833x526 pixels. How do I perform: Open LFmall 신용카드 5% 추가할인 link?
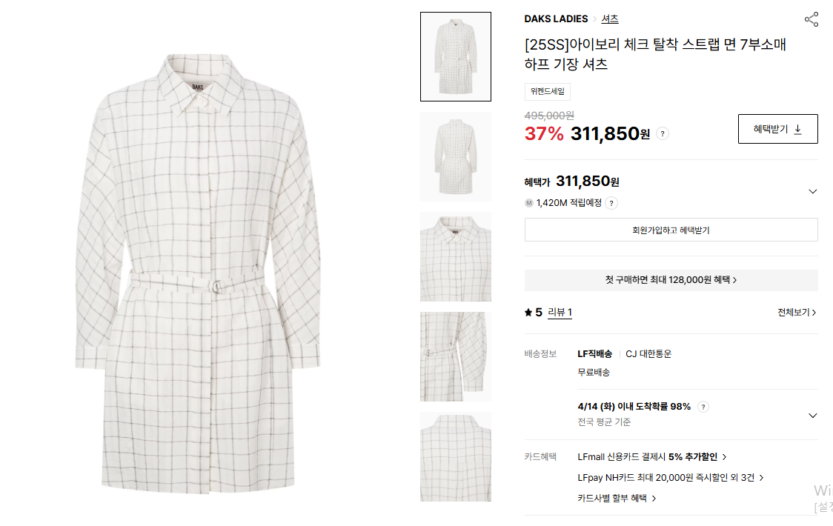[x=652, y=457]
